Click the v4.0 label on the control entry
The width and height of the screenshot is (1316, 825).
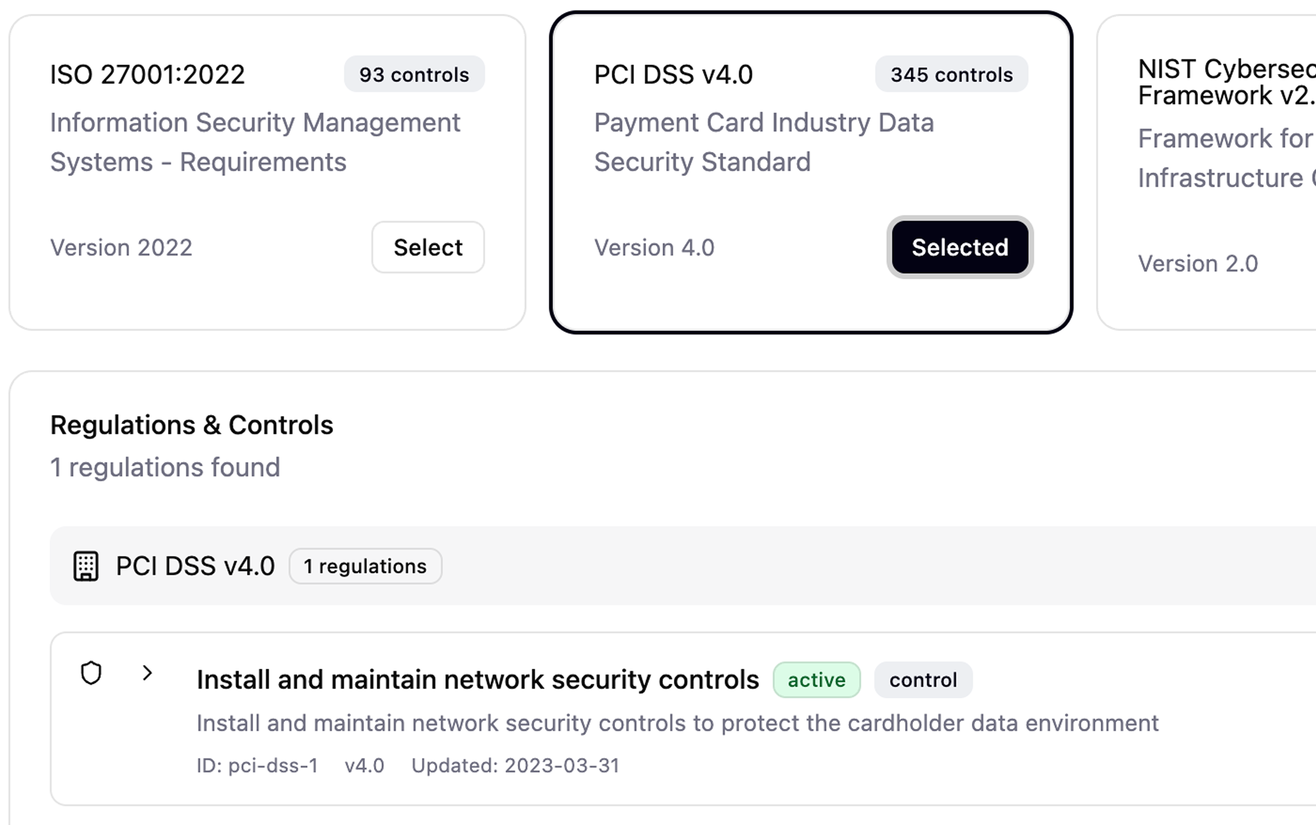pyautogui.click(x=365, y=766)
